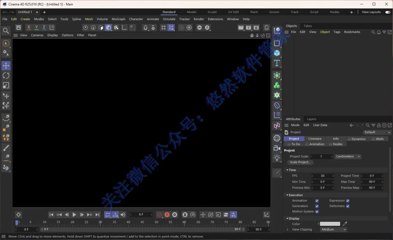Viewport: 393px width, 240px height.
Task: Toggle X axis lock
Action: pyautogui.click(x=29, y=28)
